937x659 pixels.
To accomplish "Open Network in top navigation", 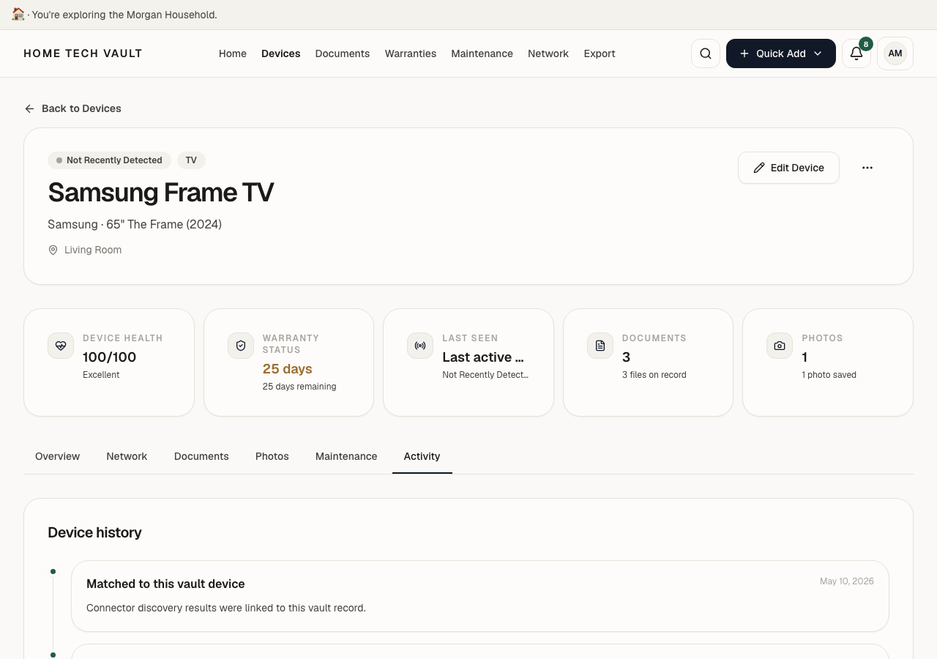I will (548, 53).
